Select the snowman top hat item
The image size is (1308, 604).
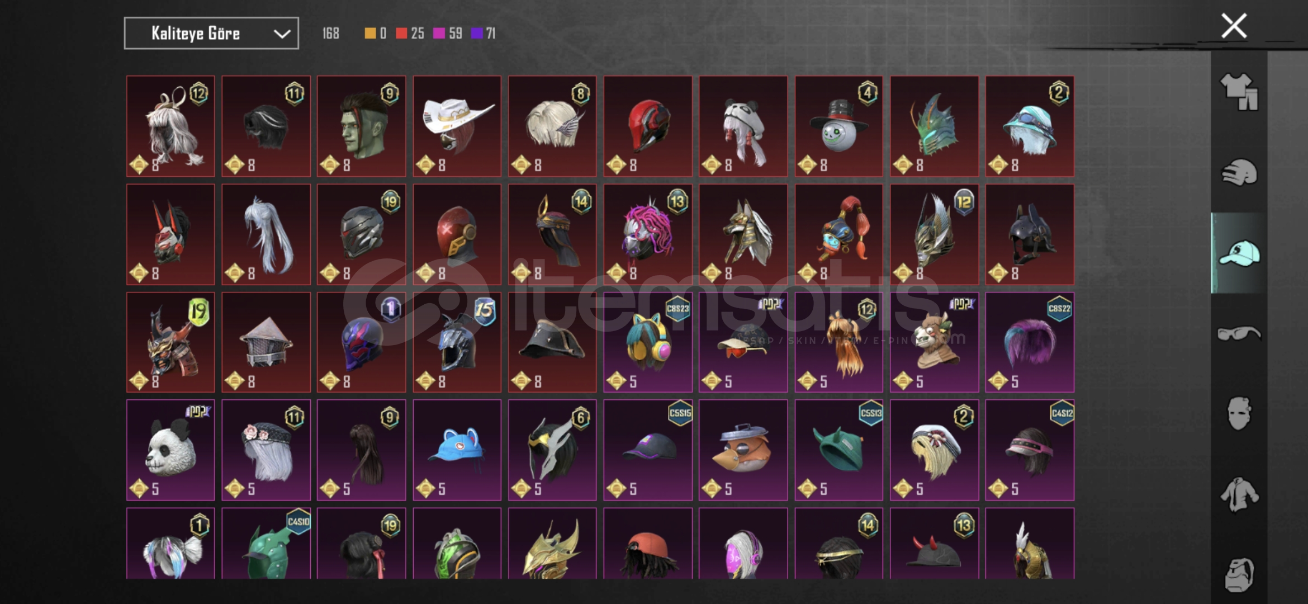point(838,126)
